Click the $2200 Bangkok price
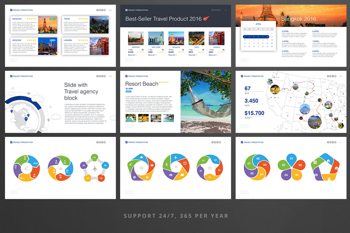The width and height of the screenshot is (350, 233). pyautogui.click(x=171, y=52)
